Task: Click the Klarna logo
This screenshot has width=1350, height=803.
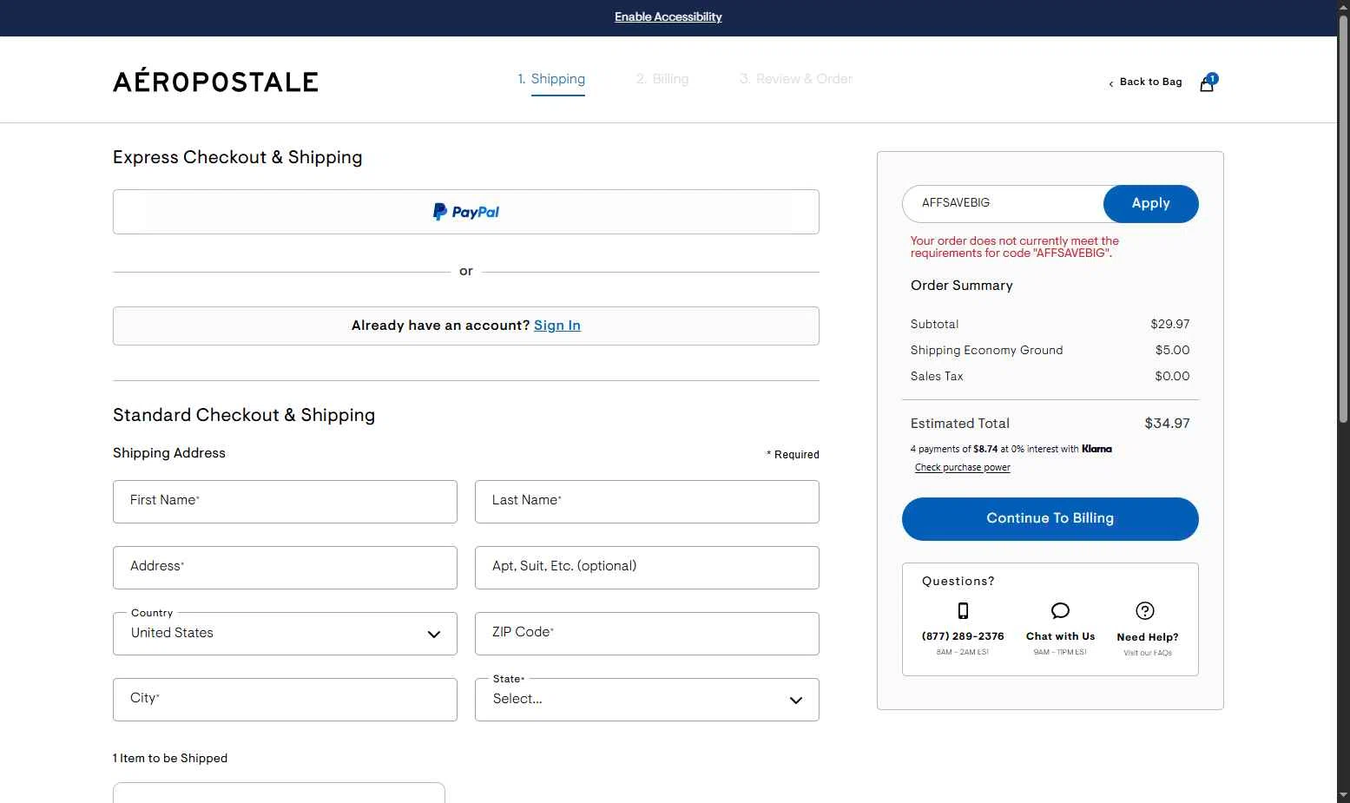Action: click(1096, 449)
